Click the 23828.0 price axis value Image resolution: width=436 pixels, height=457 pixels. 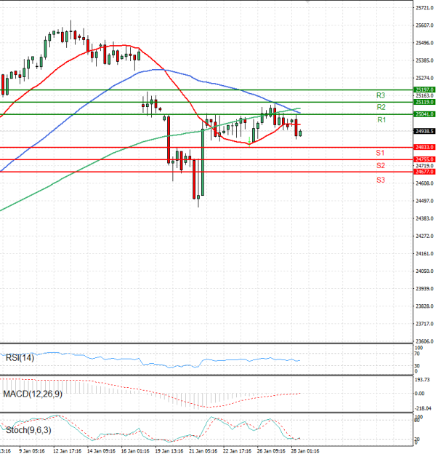pos(424,306)
